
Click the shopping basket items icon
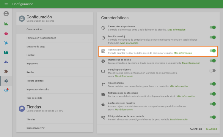tap(6, 34)
